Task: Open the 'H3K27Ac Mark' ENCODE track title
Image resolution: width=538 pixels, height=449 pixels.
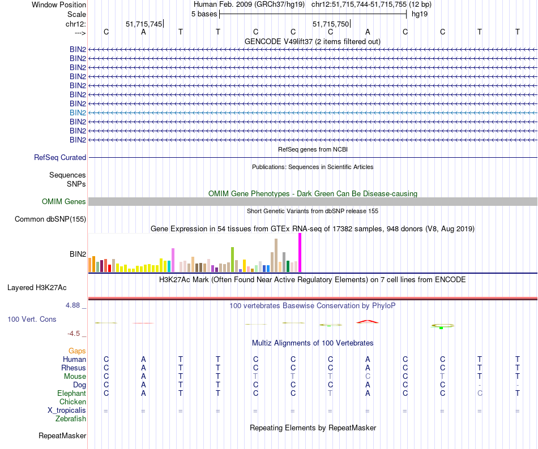Action: coord(313,280)
